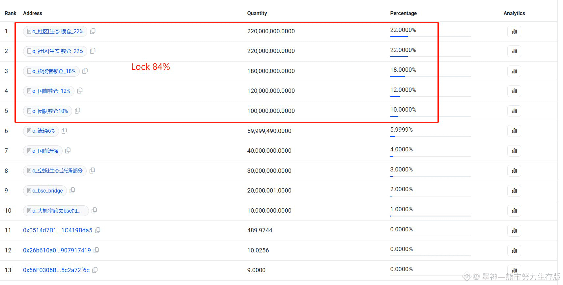
Task: Copy the o_流通6% address
Action: pos(64,131)
